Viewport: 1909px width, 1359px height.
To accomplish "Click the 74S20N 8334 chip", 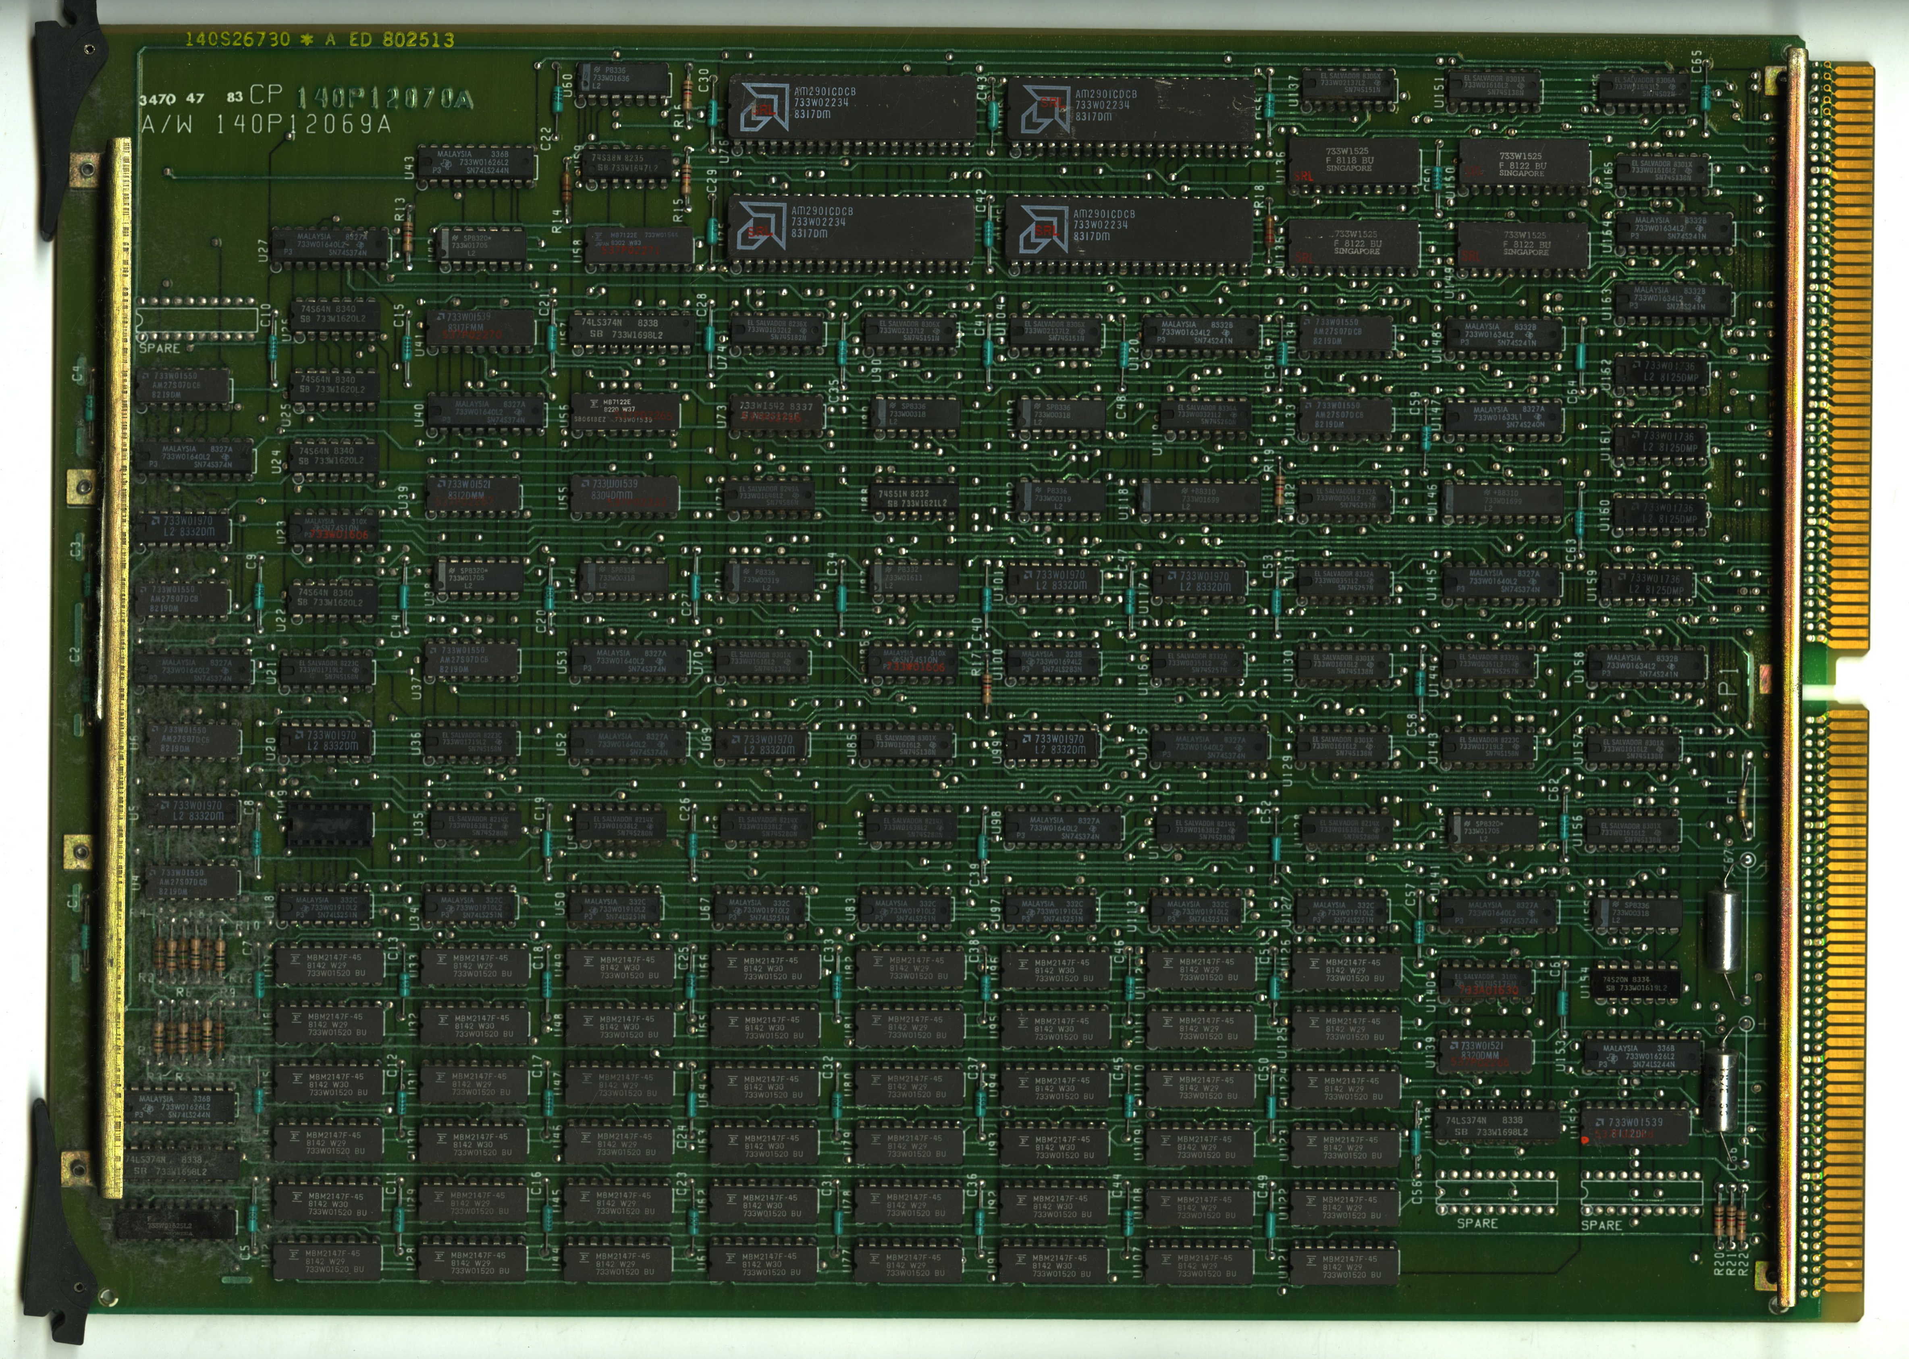I will pyautogui.click(x=1637, y=983).
